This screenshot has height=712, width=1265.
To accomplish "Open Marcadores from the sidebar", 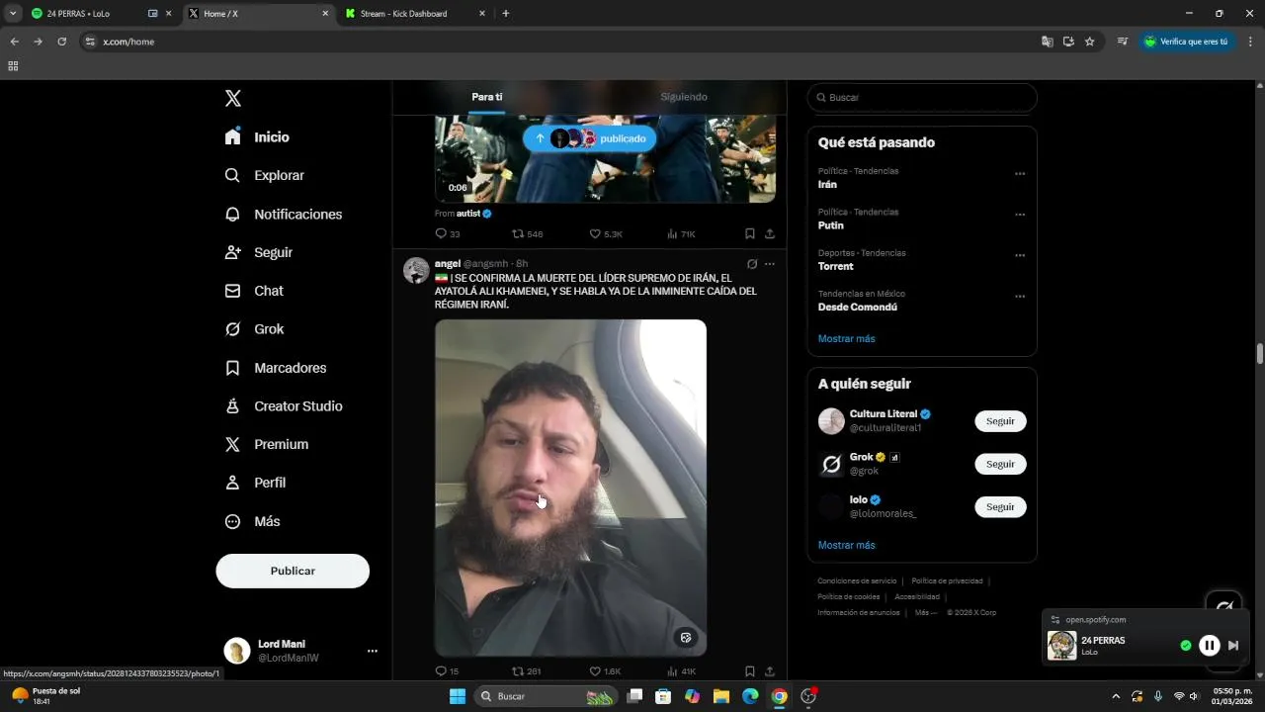I will point(275,368).
